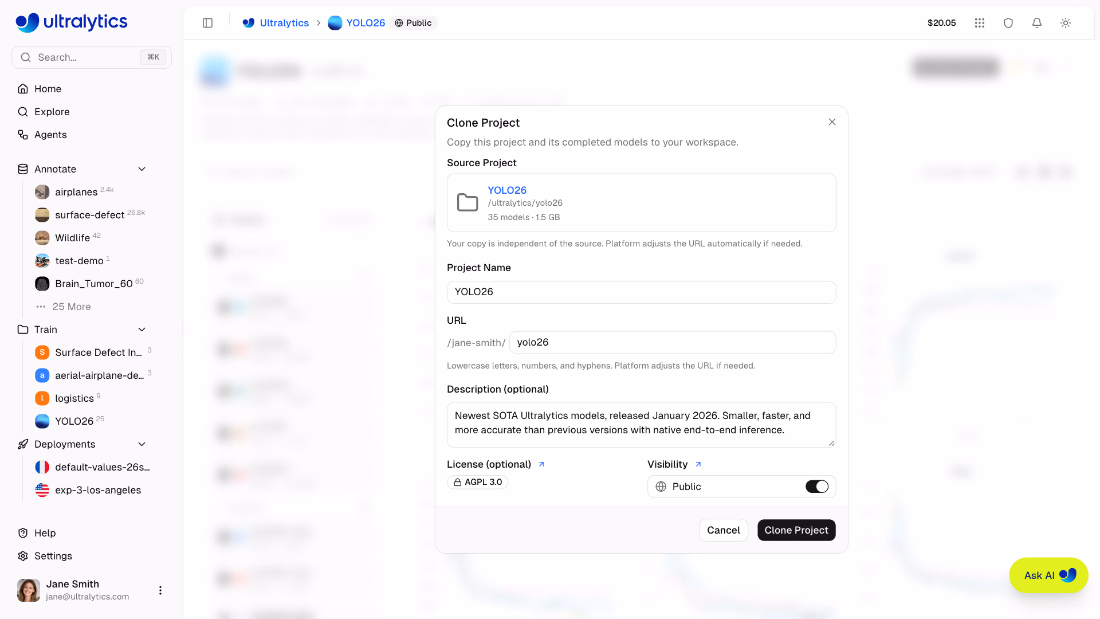Close the Clone Project dialog
Viewport: 1100px width, 619px height.
point(832,122)
